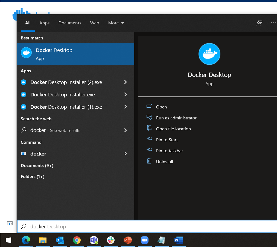Click the docker web search magnifier icon
The image size is (277, 247).
click(24, 130)
